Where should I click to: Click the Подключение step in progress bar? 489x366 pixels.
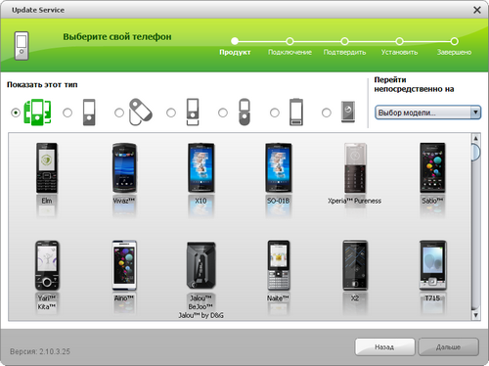pos(289,52)
